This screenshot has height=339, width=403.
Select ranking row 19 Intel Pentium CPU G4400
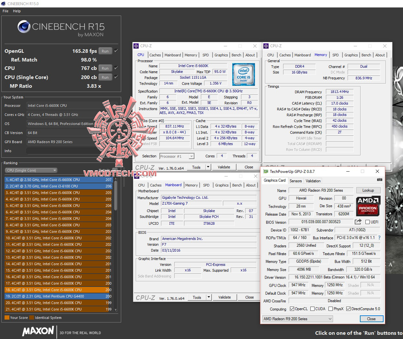click(58, 296)
